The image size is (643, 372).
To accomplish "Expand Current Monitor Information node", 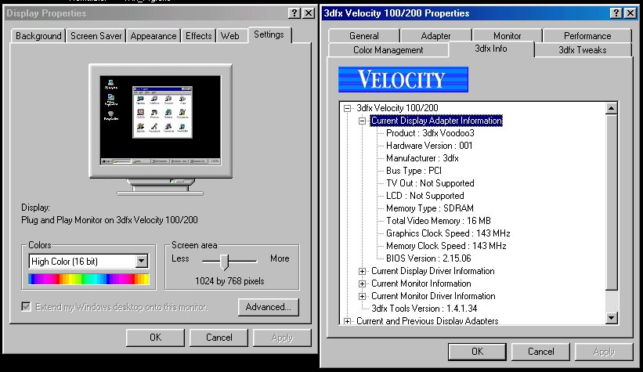I will tap(362, 284).
